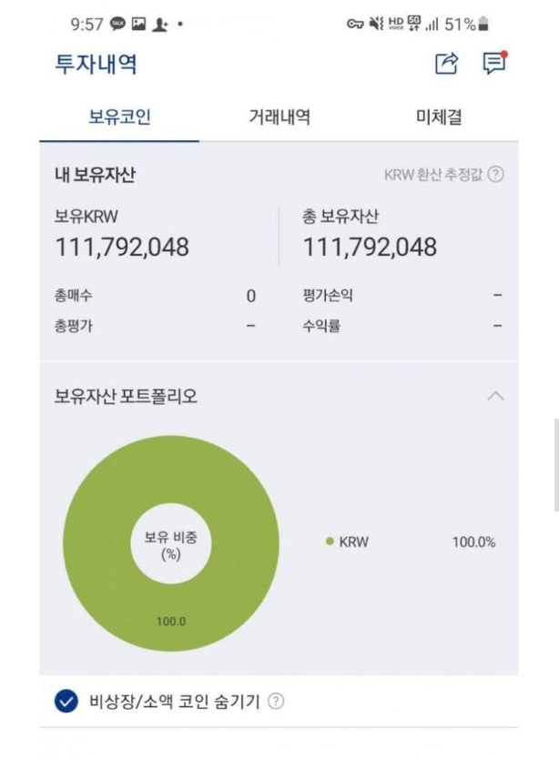Tap gallery image icon in status bar

pos(139,24)
